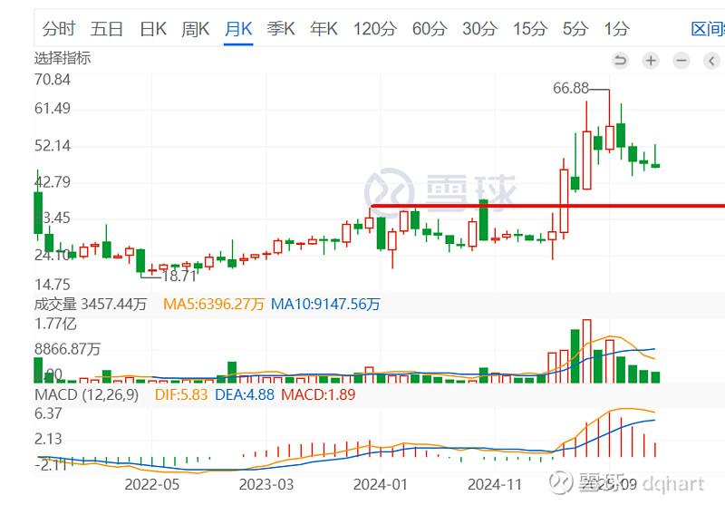Open the 区间 range statistics link
Screen dimensions: 725x505
pyautogui.click(x=708, y=29)
